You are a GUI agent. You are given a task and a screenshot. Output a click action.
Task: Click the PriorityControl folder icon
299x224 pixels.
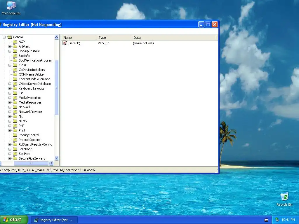(x=15, y=135)
